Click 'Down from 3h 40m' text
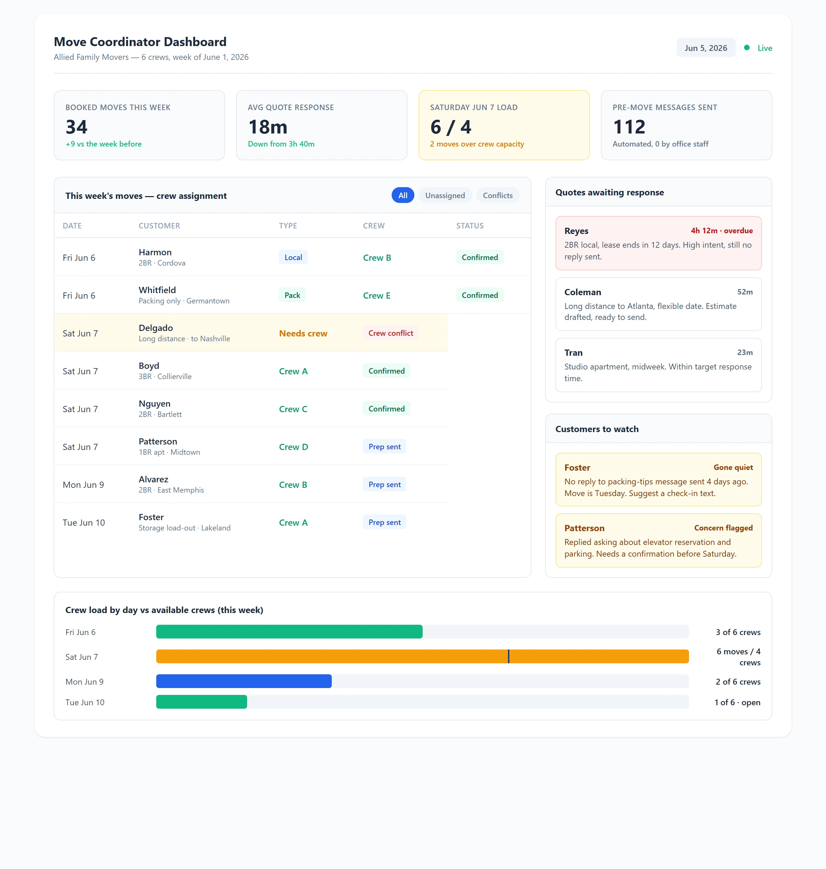The width and height of the screenshot is (826, 869). [x=281, y=144]
